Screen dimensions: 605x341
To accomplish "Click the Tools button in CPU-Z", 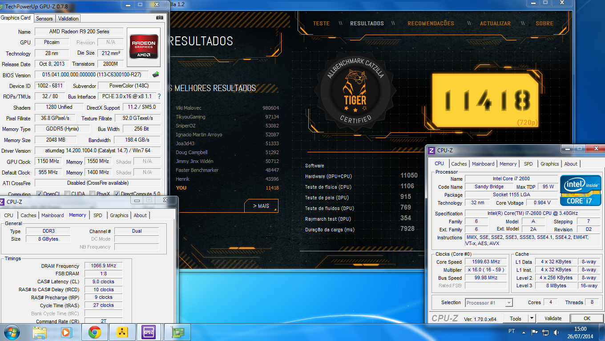I will coord(516,318).
